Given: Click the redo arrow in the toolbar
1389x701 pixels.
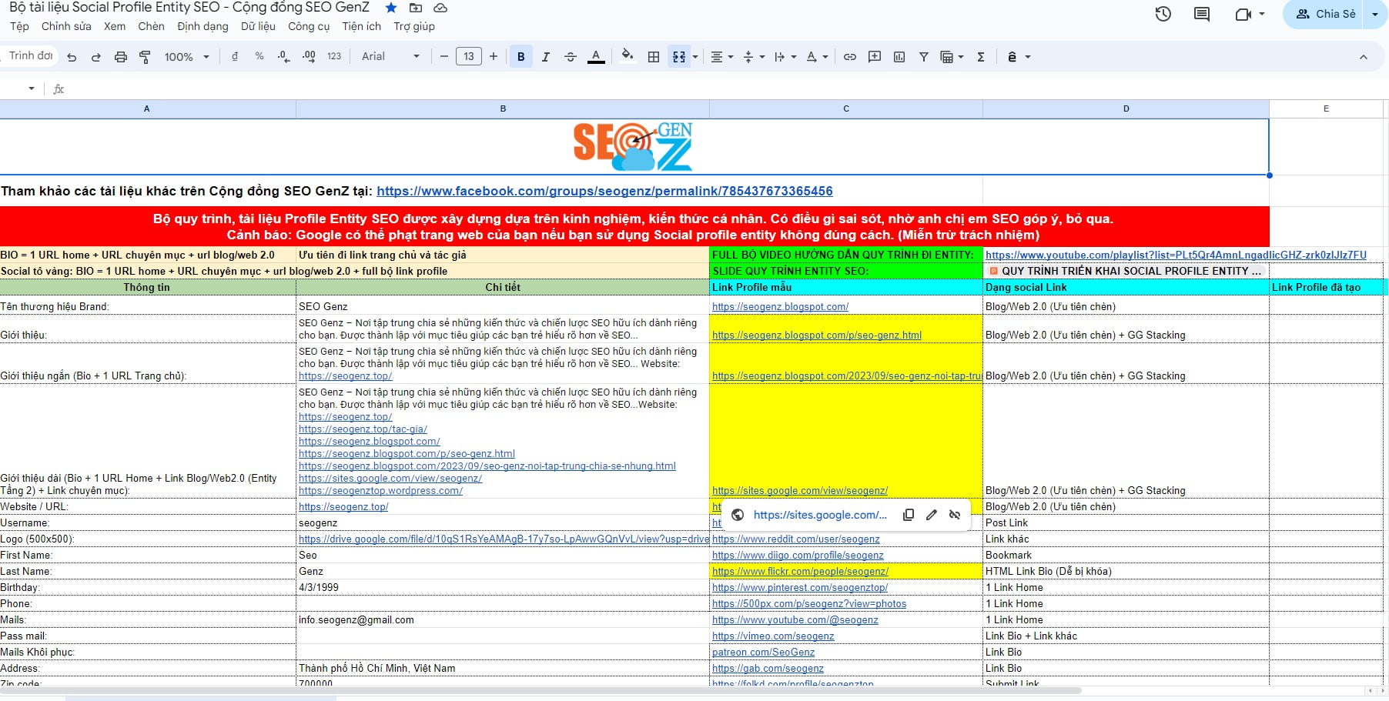Looking at the screenshot, I should click(x=96, y=57).
